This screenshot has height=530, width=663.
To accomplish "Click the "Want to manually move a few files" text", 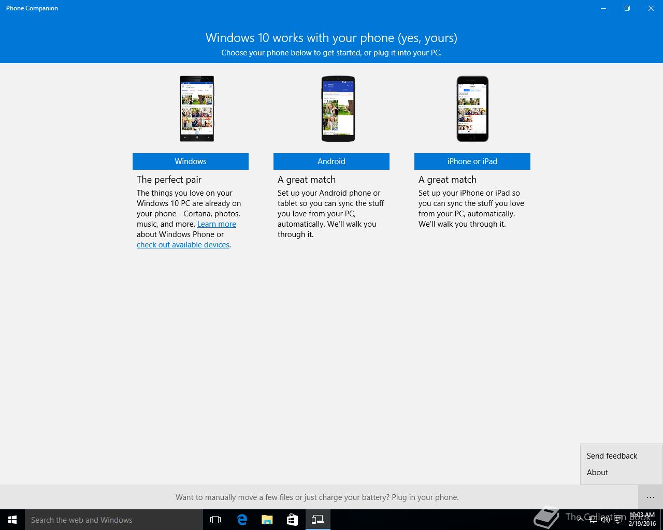I will click(317, 497).
